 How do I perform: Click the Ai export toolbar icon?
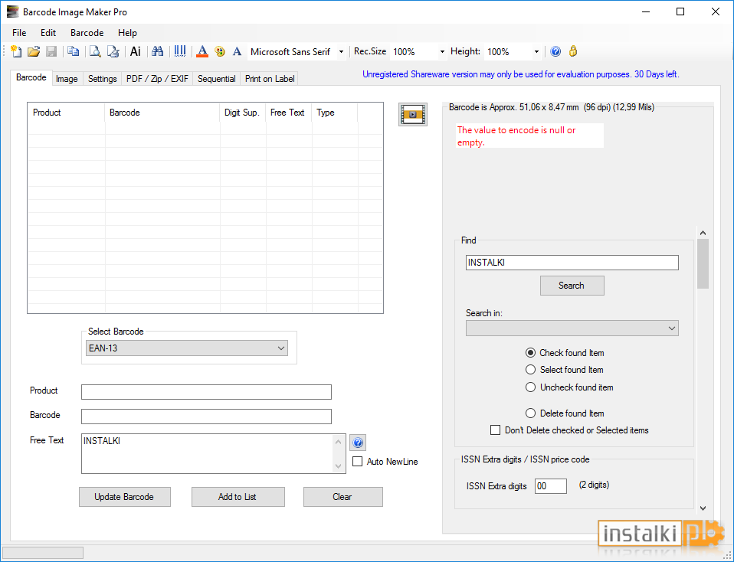tap(136, 51)
